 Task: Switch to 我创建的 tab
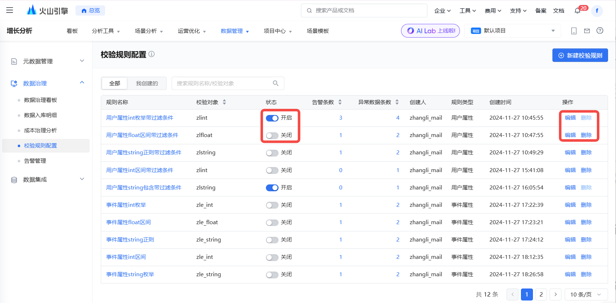click(147, 84)
